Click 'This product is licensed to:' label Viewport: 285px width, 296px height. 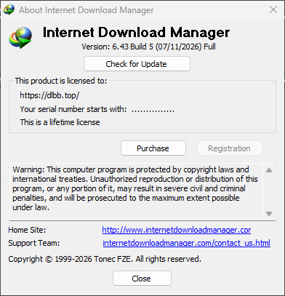(61, 81)
